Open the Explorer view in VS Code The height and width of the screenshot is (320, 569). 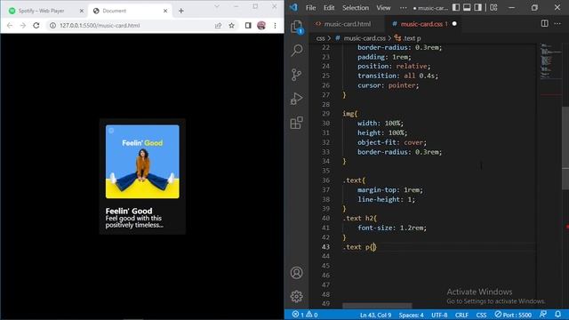[x=296, y=27]
